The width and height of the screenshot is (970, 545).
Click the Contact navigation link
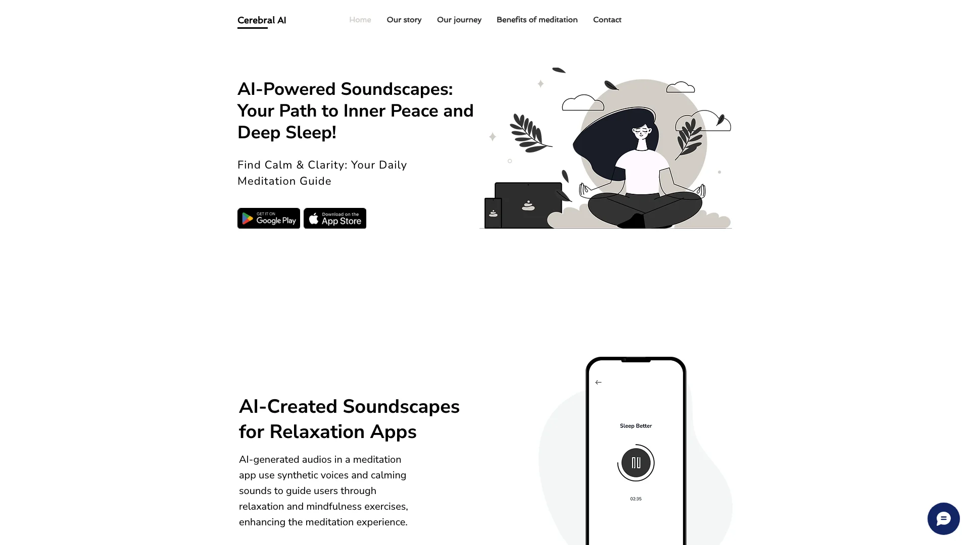(x=607, y=19)
